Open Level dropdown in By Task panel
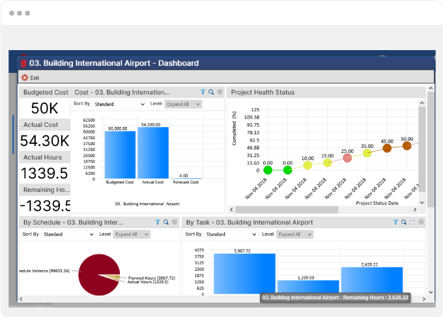This screenshot has height=317, width=443. [x=295, y=234]
